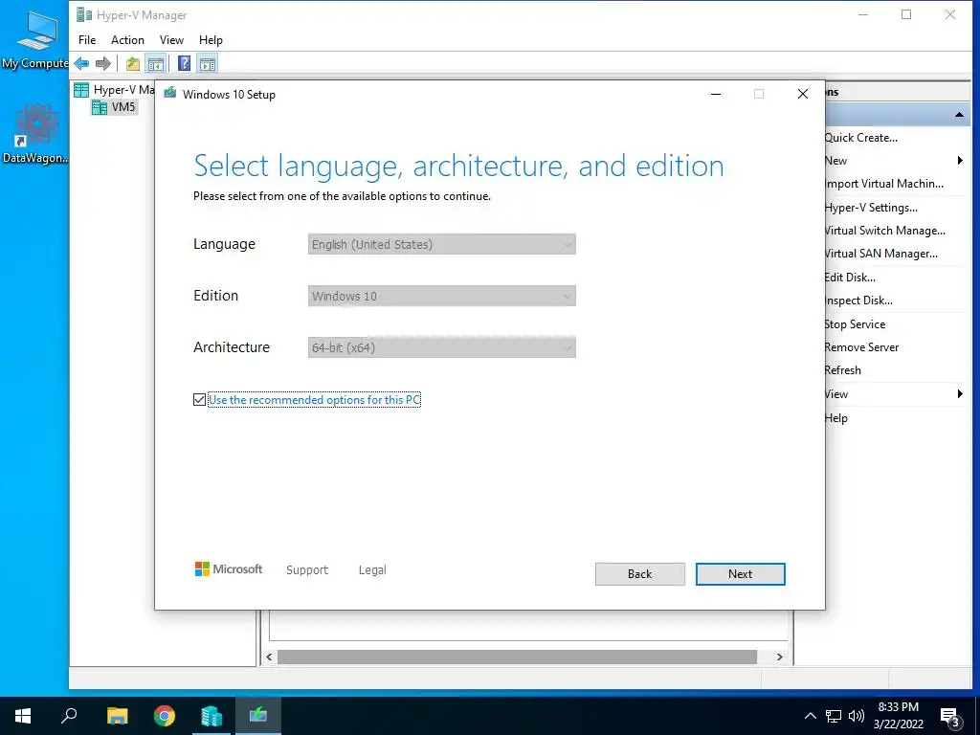Open the notification center icon

(950, 717)
